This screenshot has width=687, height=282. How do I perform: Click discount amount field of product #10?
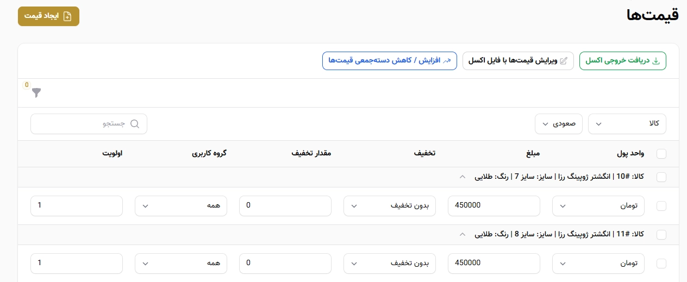(x=285, y=206)
